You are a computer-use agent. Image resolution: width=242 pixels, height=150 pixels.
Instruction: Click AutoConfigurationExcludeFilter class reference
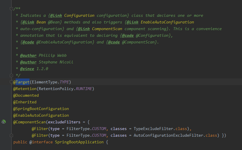click(168, 135)
